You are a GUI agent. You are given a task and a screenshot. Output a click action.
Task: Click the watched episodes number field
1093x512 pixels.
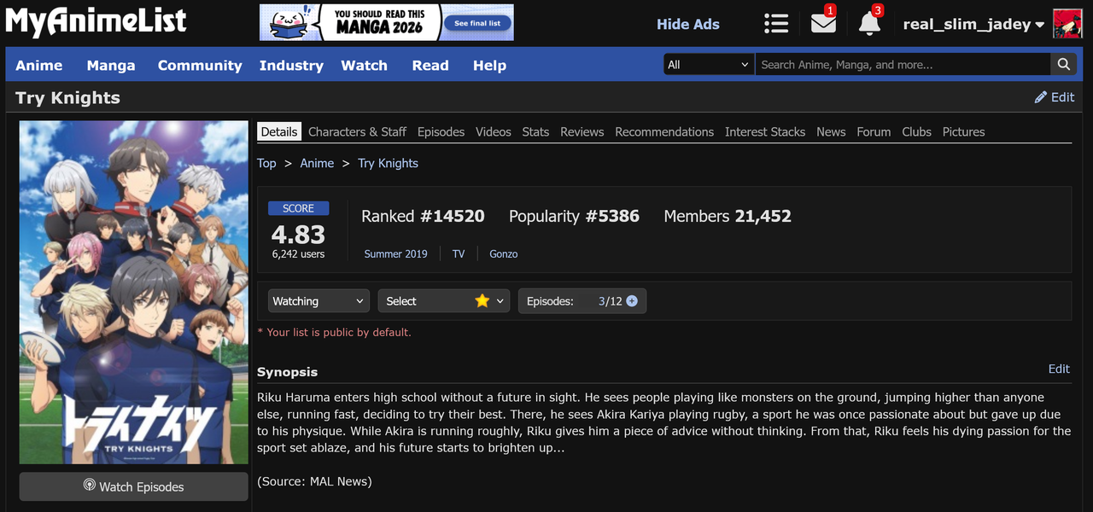coord(601,301)
